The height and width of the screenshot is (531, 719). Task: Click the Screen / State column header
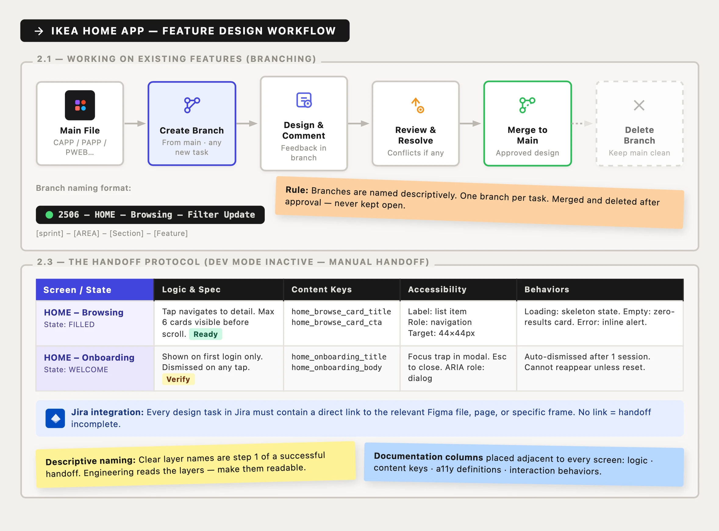(x=95, y=290)
